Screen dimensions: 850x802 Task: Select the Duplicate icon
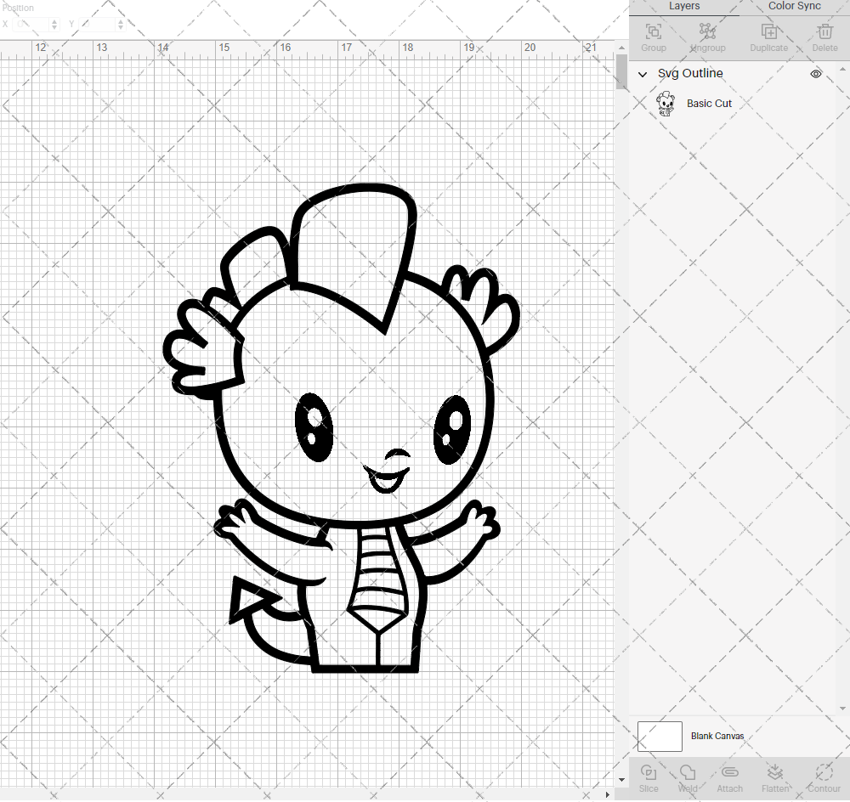click(769, 31)
